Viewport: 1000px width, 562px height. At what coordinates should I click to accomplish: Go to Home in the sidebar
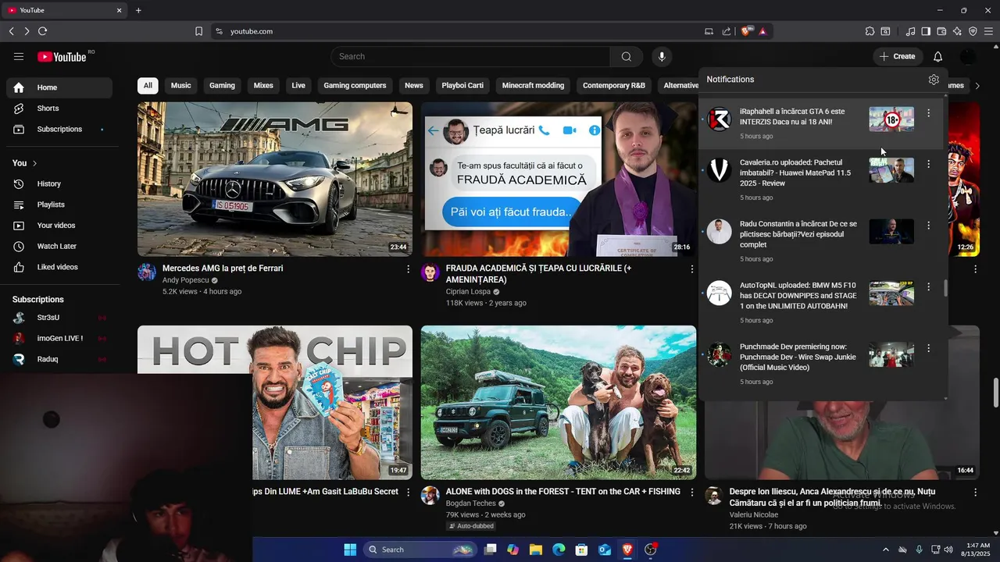coord(59,87)
